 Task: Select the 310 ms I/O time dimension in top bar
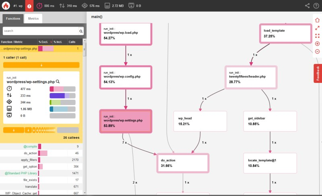pyautogui.click(x=68, y=6)
